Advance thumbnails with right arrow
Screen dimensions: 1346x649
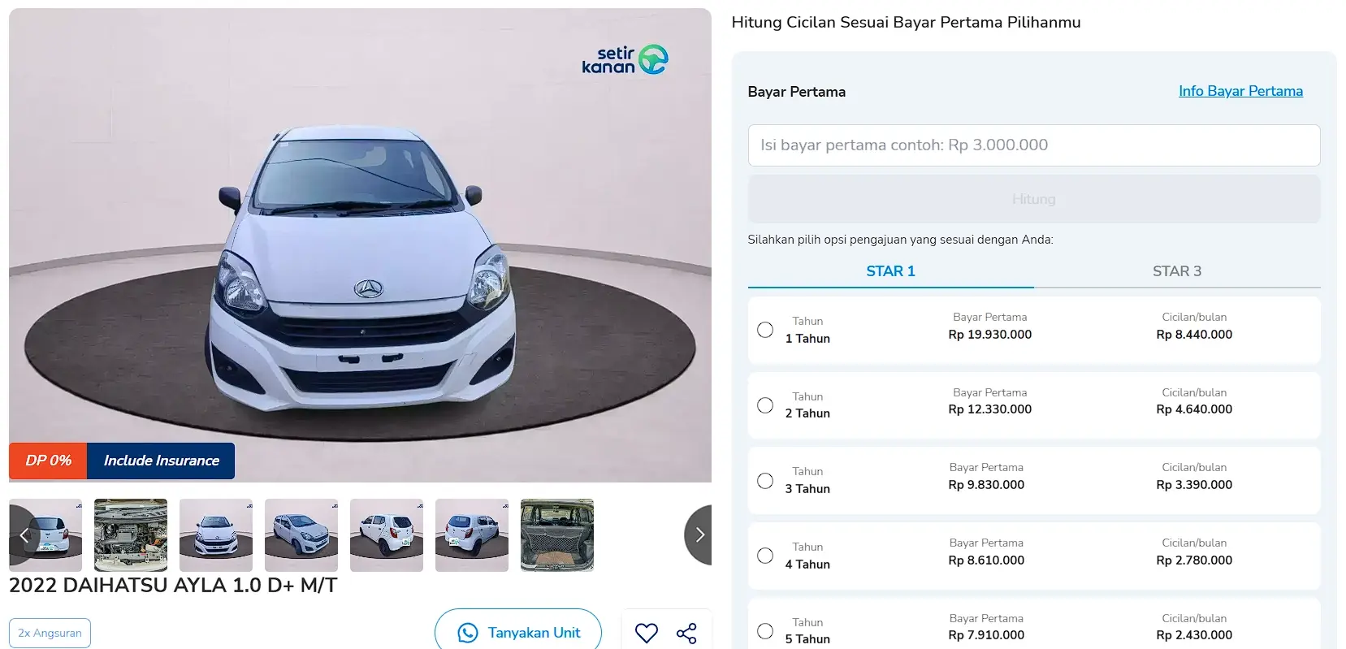[x=699, y=534]
